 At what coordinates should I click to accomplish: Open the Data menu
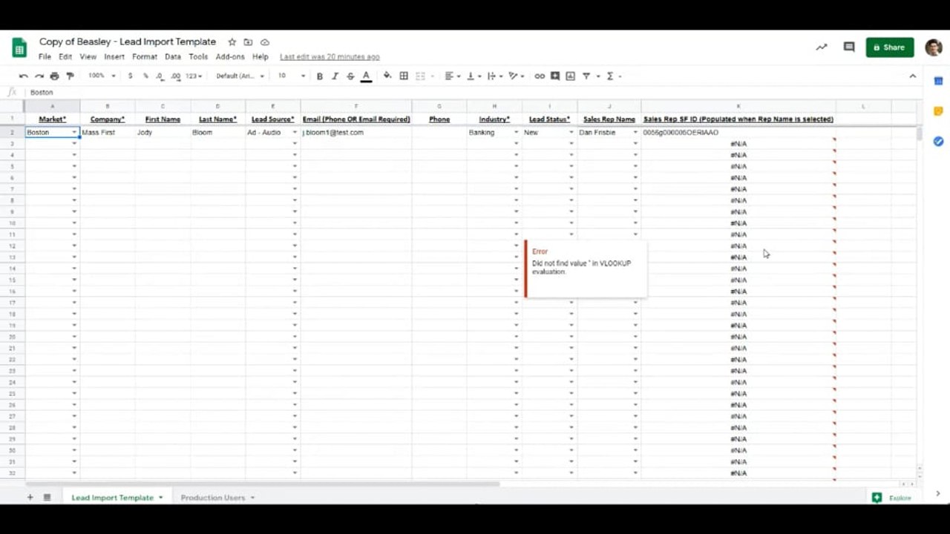[173, 56]
